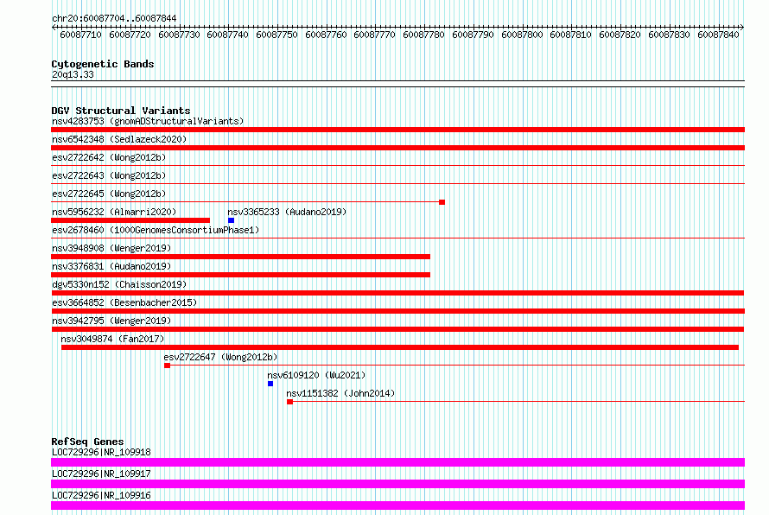Open nsv3365233 (Audano2019) variant label
Viewport: 769px width, 515px height.
tap(287, 212)
